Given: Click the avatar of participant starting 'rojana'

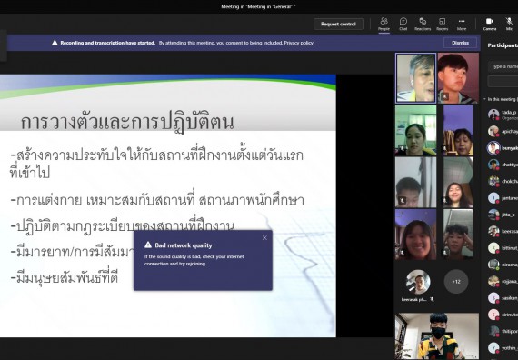Looking at the screenshot, I should 493,281.
